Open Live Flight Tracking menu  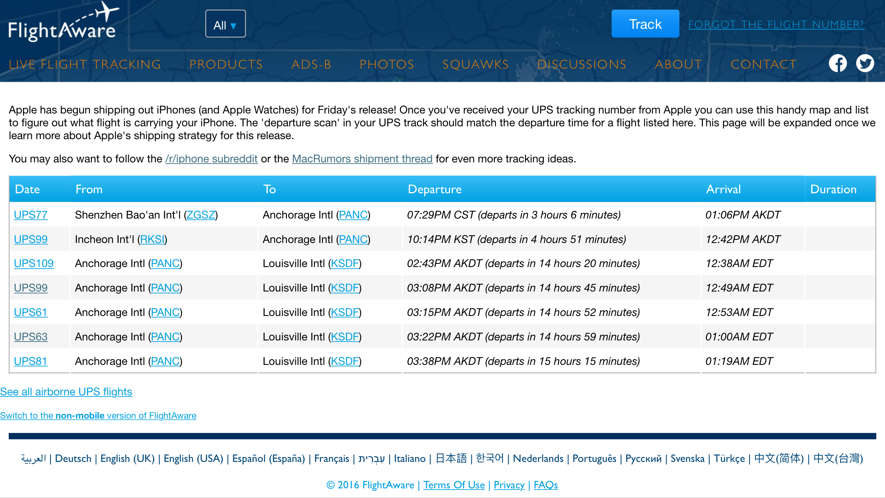click(x=85, y=65)
